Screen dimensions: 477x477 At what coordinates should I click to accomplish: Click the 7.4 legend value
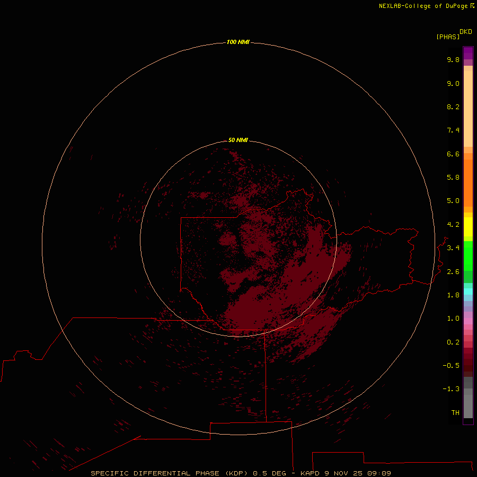tap(453, 130)
